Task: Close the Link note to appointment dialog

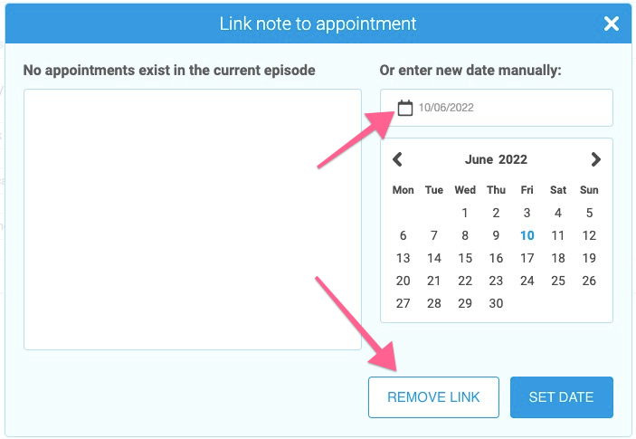Action: pyautogui.click(x=612, y=24)
